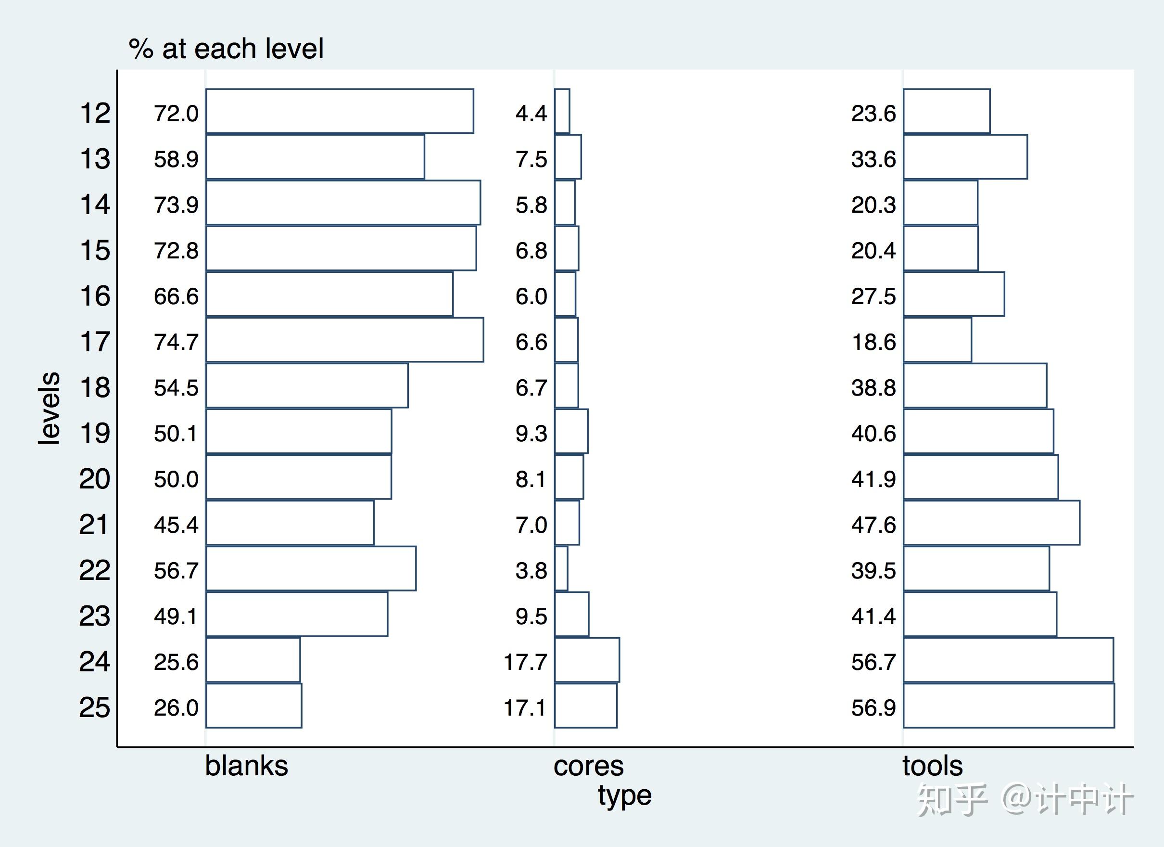Click the blanks bar for level 24
1164x847 pixels.
click(253, 660)
